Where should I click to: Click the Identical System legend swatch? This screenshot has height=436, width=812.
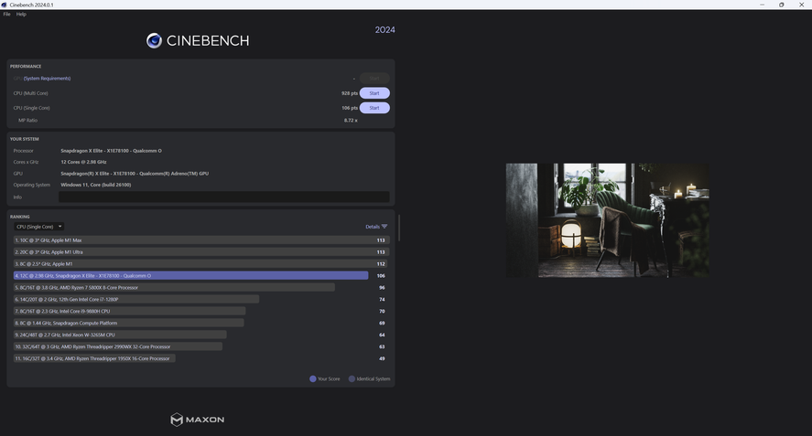click(352, 378)
